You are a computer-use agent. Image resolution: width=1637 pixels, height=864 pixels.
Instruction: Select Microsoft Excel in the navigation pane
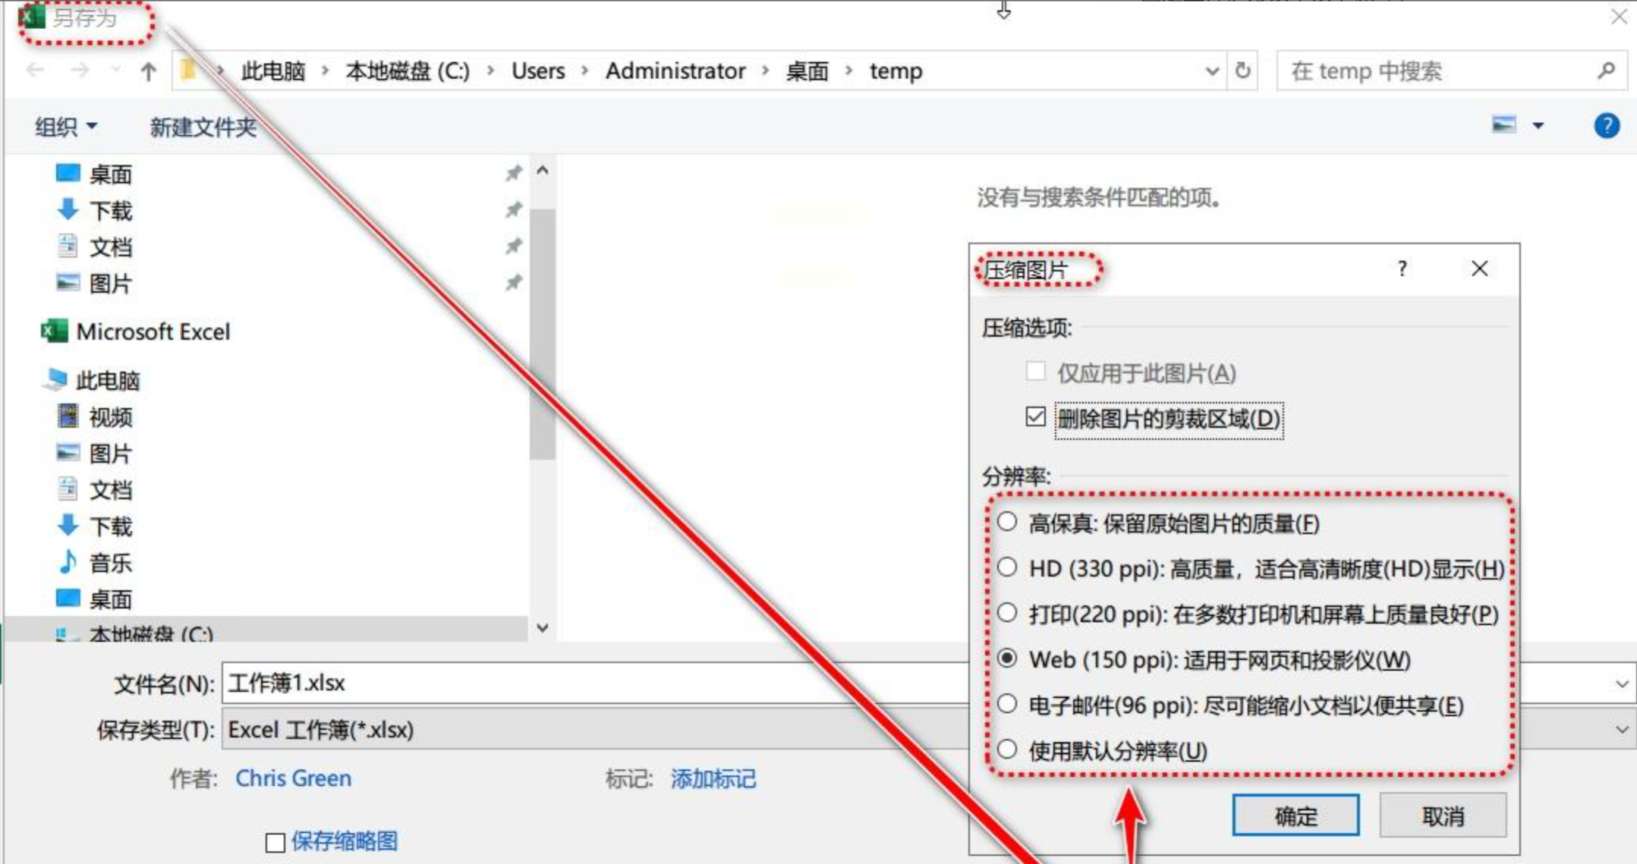tap(153, 331)
